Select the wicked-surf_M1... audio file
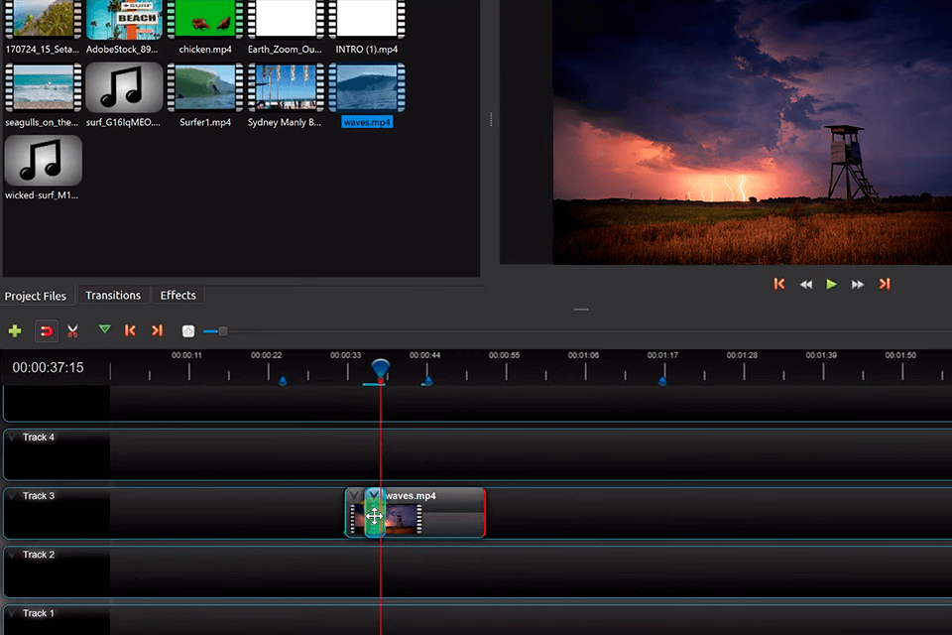 (43, 161)
